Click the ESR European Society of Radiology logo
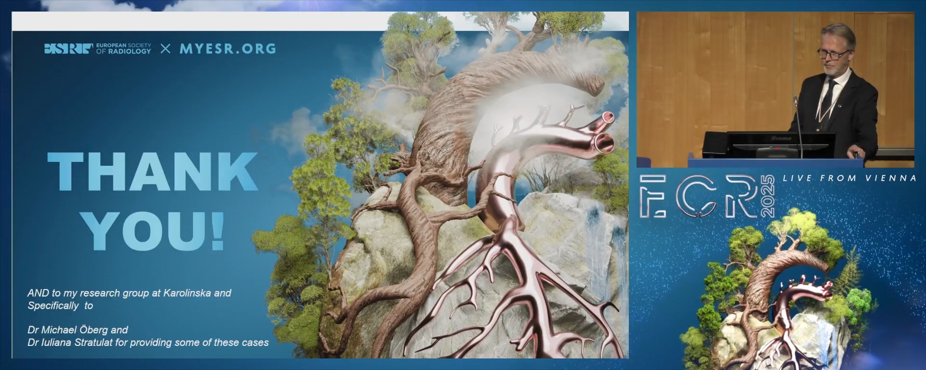 [97, 49]
